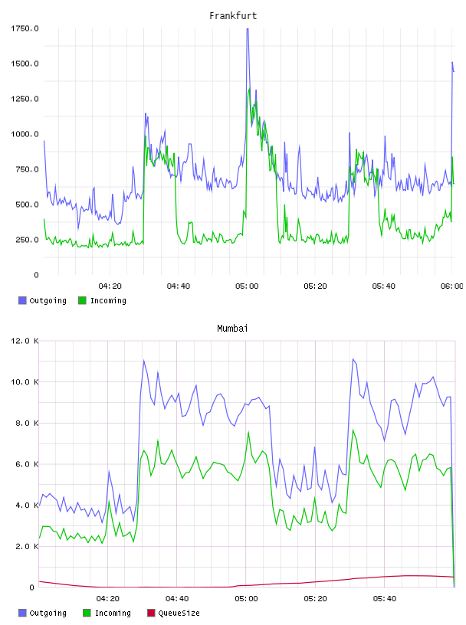Click the 1000.0 y-axis label on Frankfurt chart

[x=25, y=134]
